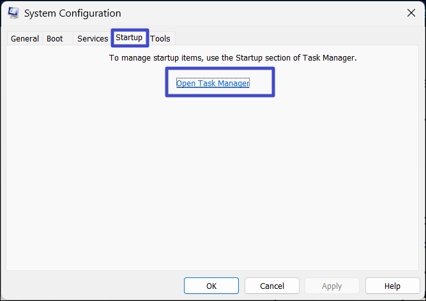Image resolution: width=426 pixels, height=301 pixels.
Task: Select the Services tab
Action: click(93, 38)
